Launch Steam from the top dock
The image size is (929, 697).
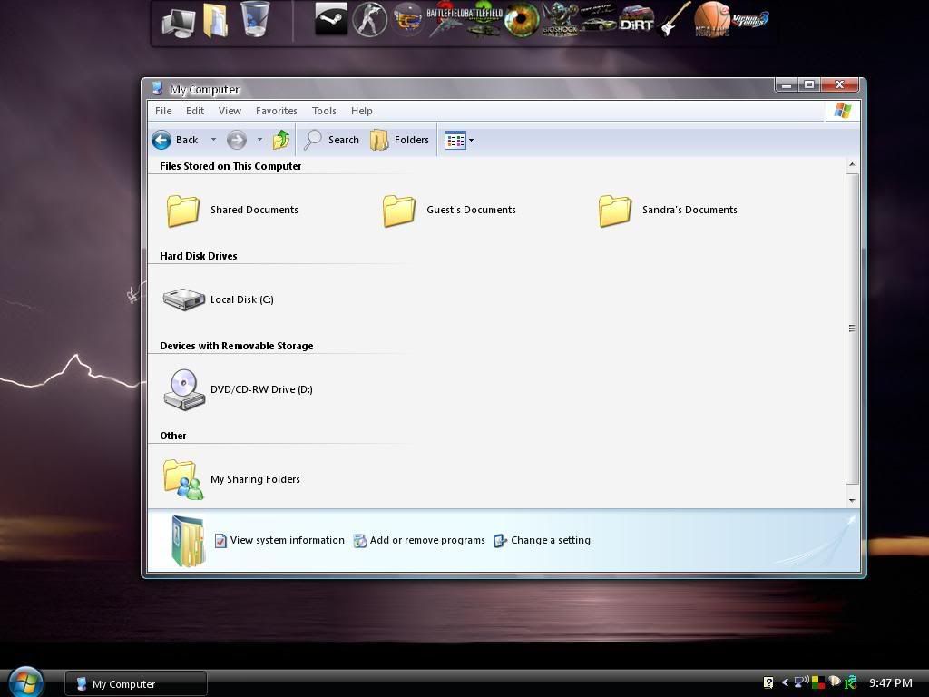[331, 20]
